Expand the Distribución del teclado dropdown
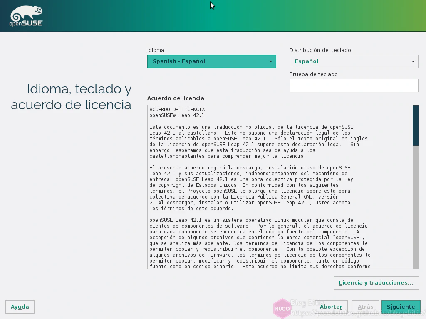The width and height of the screenshot is (426, 319). click(354, 61)
